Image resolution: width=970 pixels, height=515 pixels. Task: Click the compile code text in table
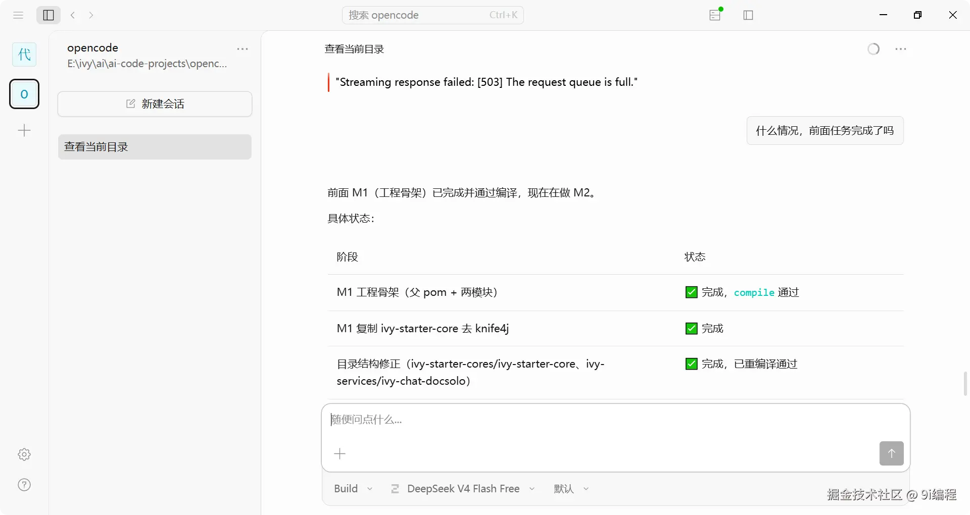[754, 293]
